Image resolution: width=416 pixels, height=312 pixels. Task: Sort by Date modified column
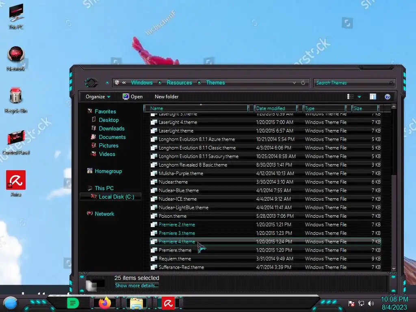click(x=275, y=108)
